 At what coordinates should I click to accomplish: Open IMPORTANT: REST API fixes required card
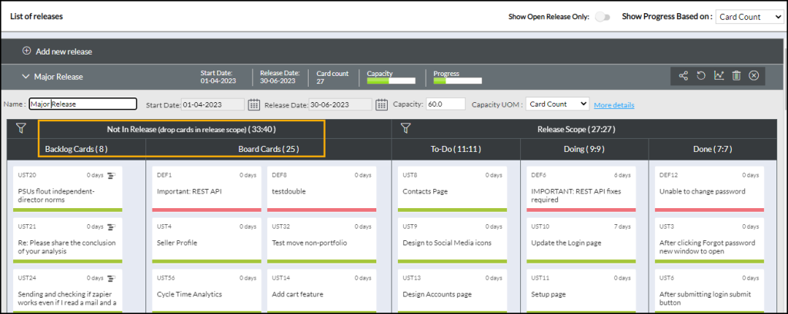[581, 189]
